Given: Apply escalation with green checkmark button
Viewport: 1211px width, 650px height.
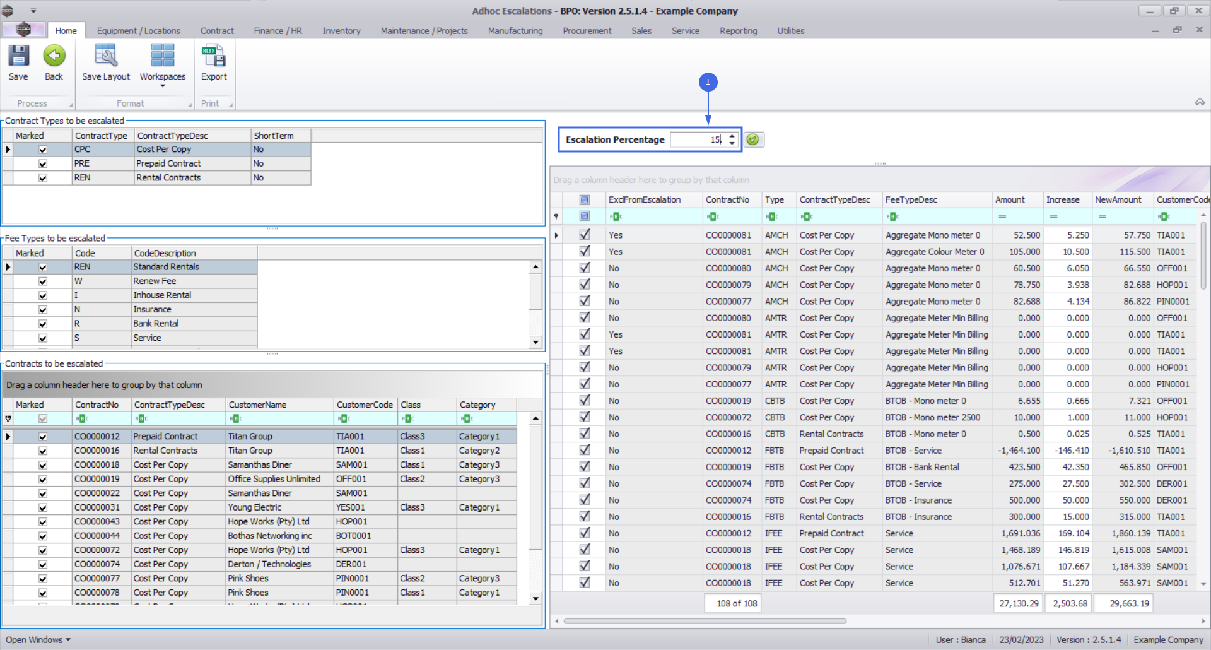Looking at the screenshot, I should click(x=752, y=139).
